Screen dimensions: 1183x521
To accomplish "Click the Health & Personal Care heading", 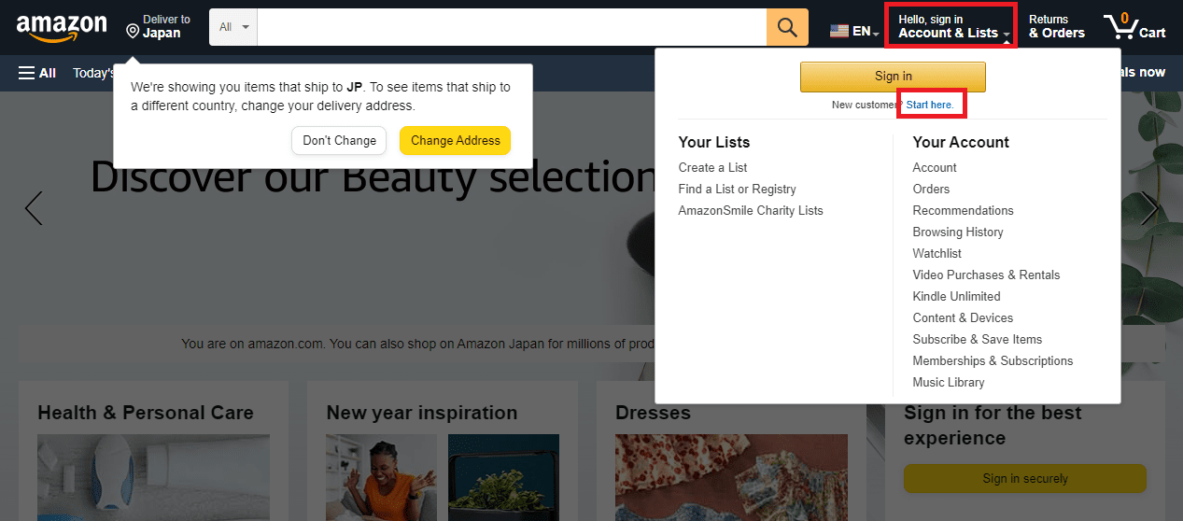I will click(146, 413).
